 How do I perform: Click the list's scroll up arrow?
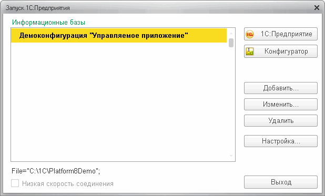pos(231,33)
